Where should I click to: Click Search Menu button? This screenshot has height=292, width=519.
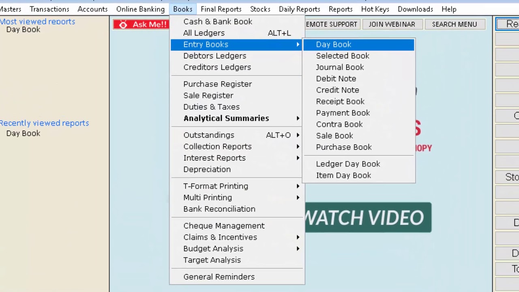(454, 24)
